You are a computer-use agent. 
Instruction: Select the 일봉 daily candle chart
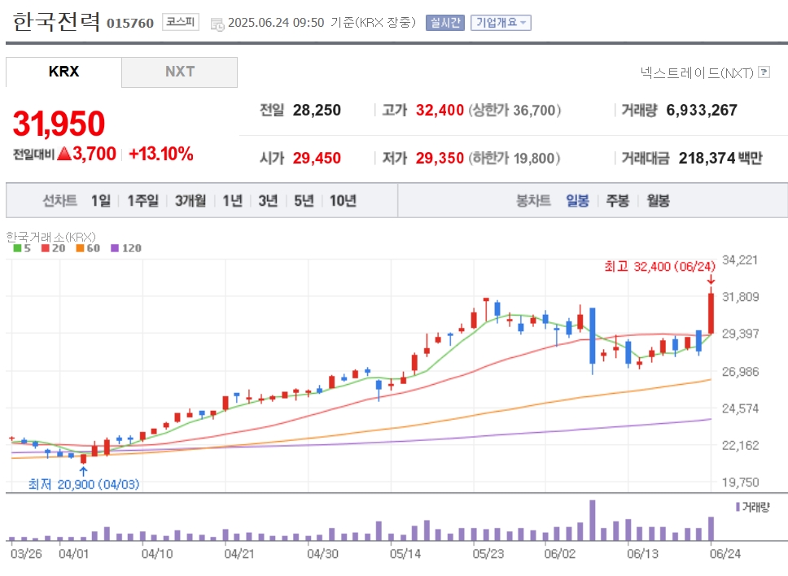point(577,201)
